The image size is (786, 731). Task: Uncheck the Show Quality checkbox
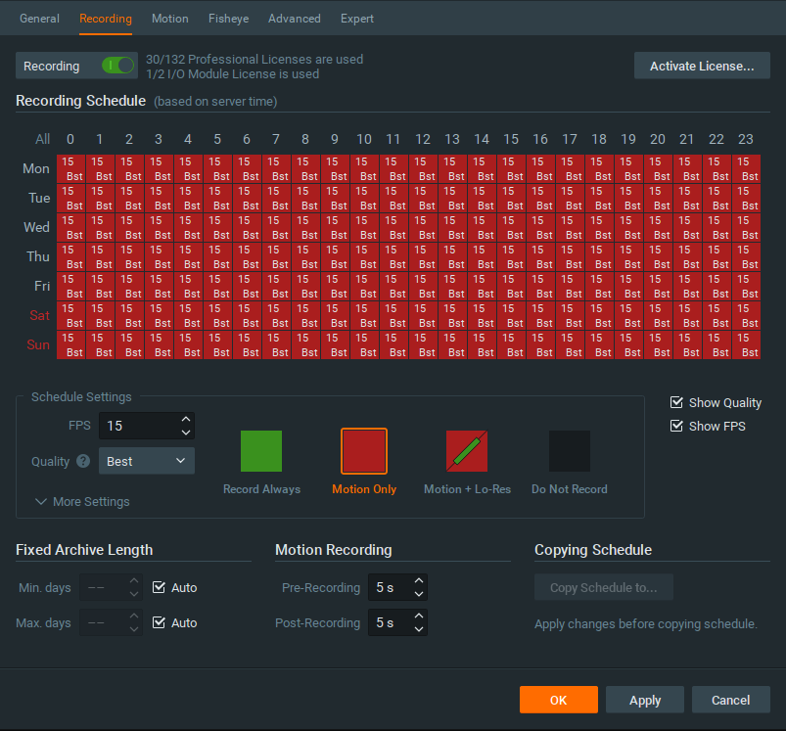tap(677, 402)
